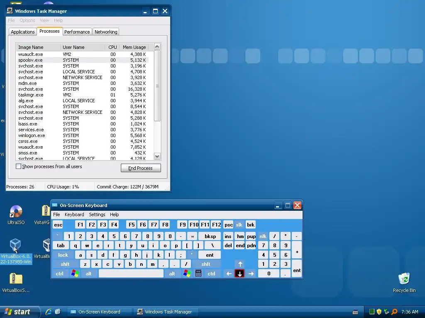Click the right arrow key on keyboard
This screenshot has height=318, width=425.
pos(251,274)
